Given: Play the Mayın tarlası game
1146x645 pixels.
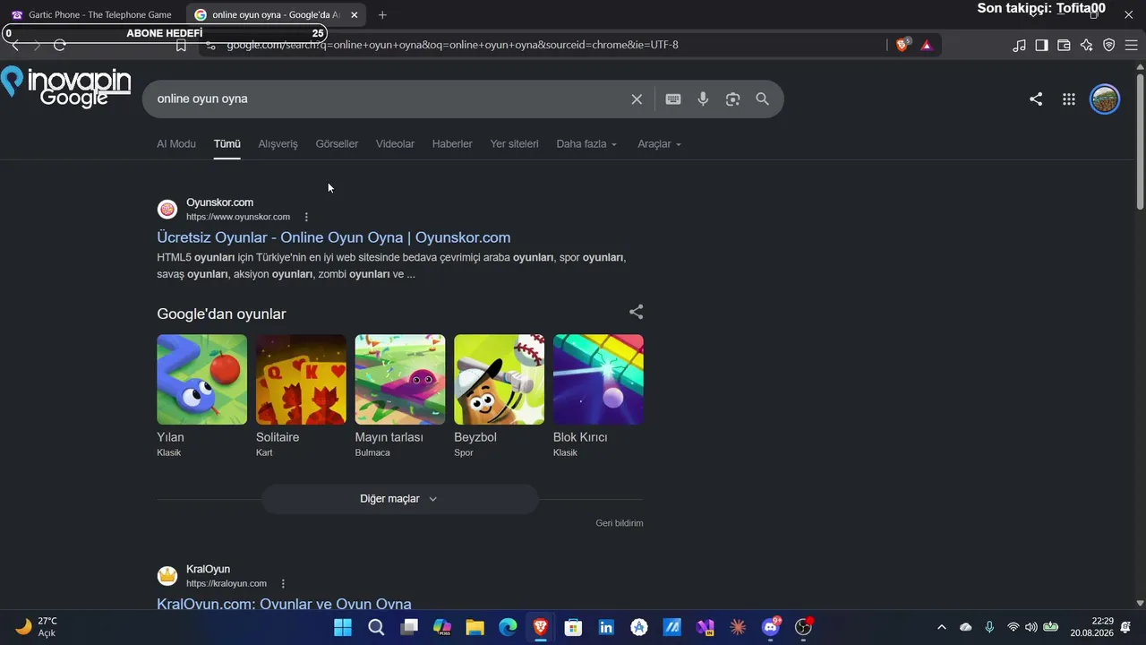Looking at the screenshot, I should [x=400, y=380].
